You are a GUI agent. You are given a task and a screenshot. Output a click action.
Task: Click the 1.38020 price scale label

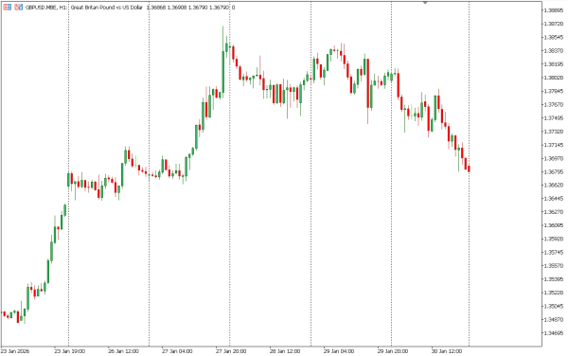(554, 78)
